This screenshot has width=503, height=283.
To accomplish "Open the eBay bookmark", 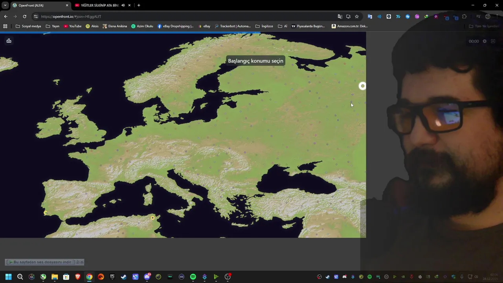I will pos(204,26).
